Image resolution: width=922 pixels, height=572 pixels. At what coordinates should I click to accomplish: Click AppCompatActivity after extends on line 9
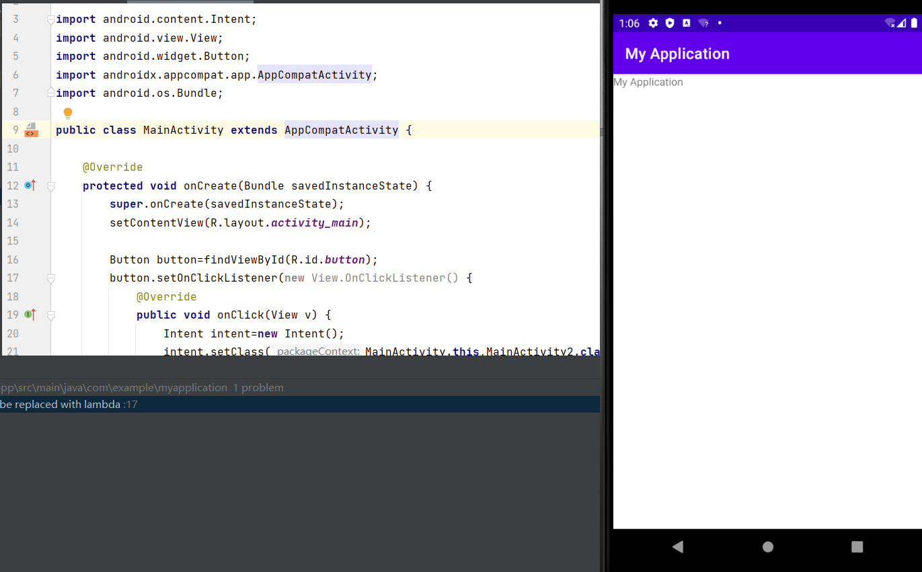[x=342, y=130]
